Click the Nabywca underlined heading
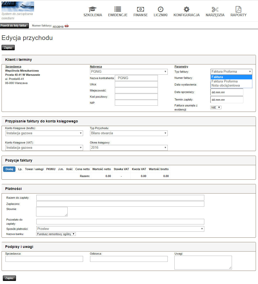 96,66
